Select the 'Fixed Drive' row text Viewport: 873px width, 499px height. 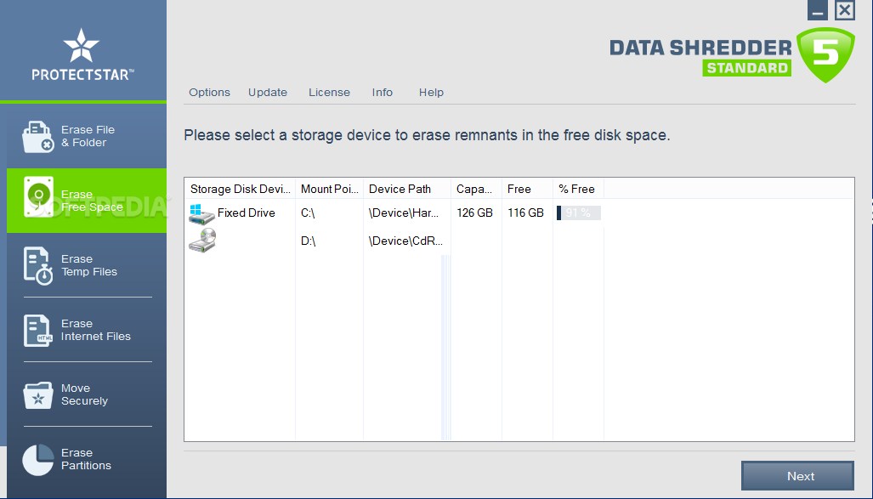246,213
